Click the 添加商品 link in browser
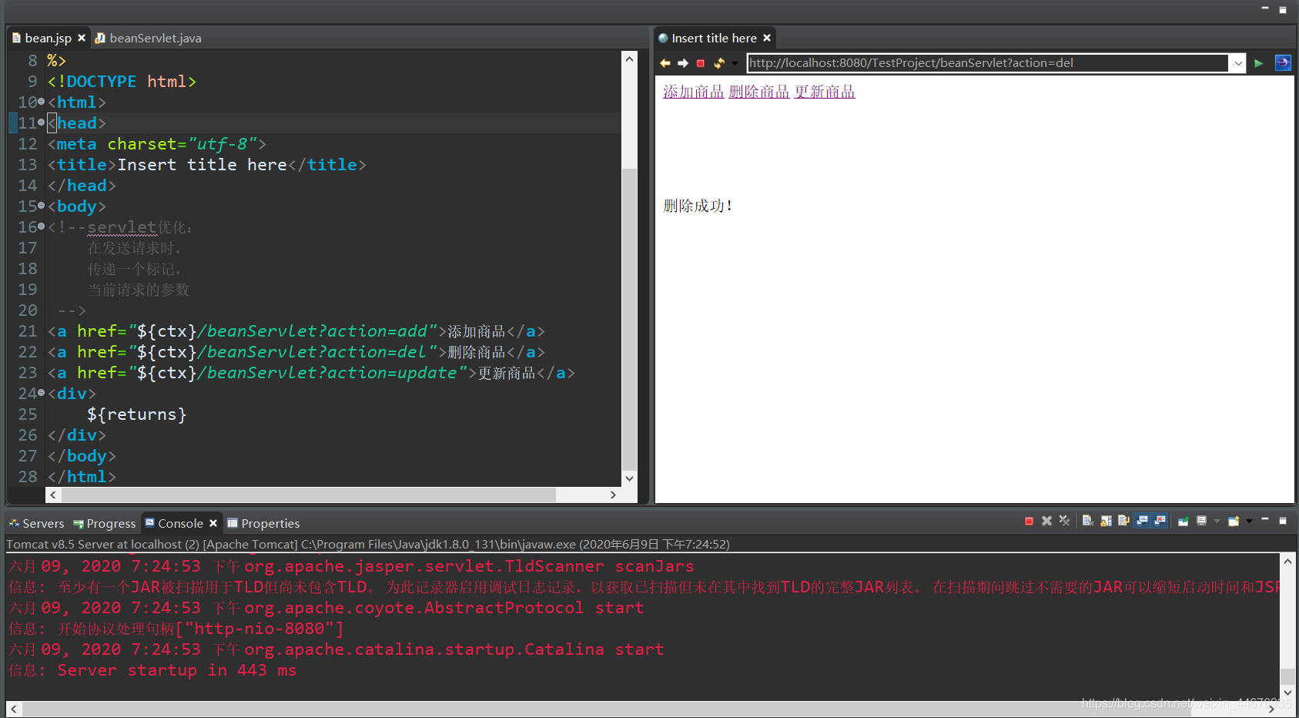The width and height of the screenshot is (1299, 718). point(694,92)
